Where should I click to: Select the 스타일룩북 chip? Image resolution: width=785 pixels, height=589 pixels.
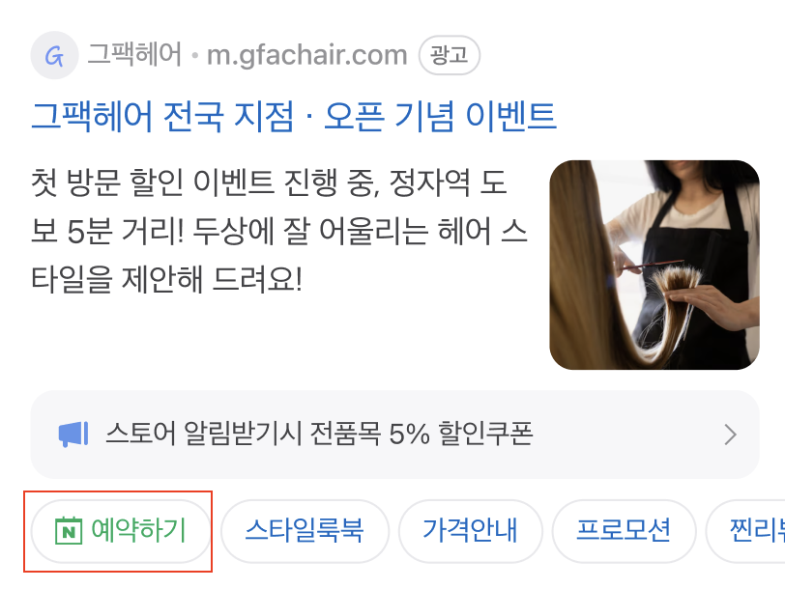(305, 531)
